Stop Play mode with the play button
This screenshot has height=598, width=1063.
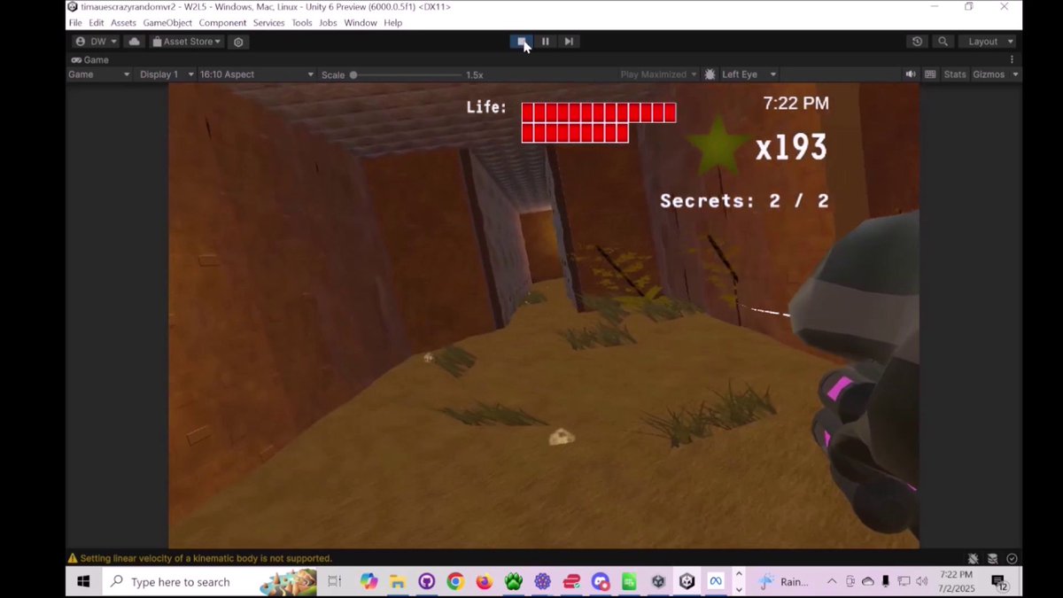point(522,41)
